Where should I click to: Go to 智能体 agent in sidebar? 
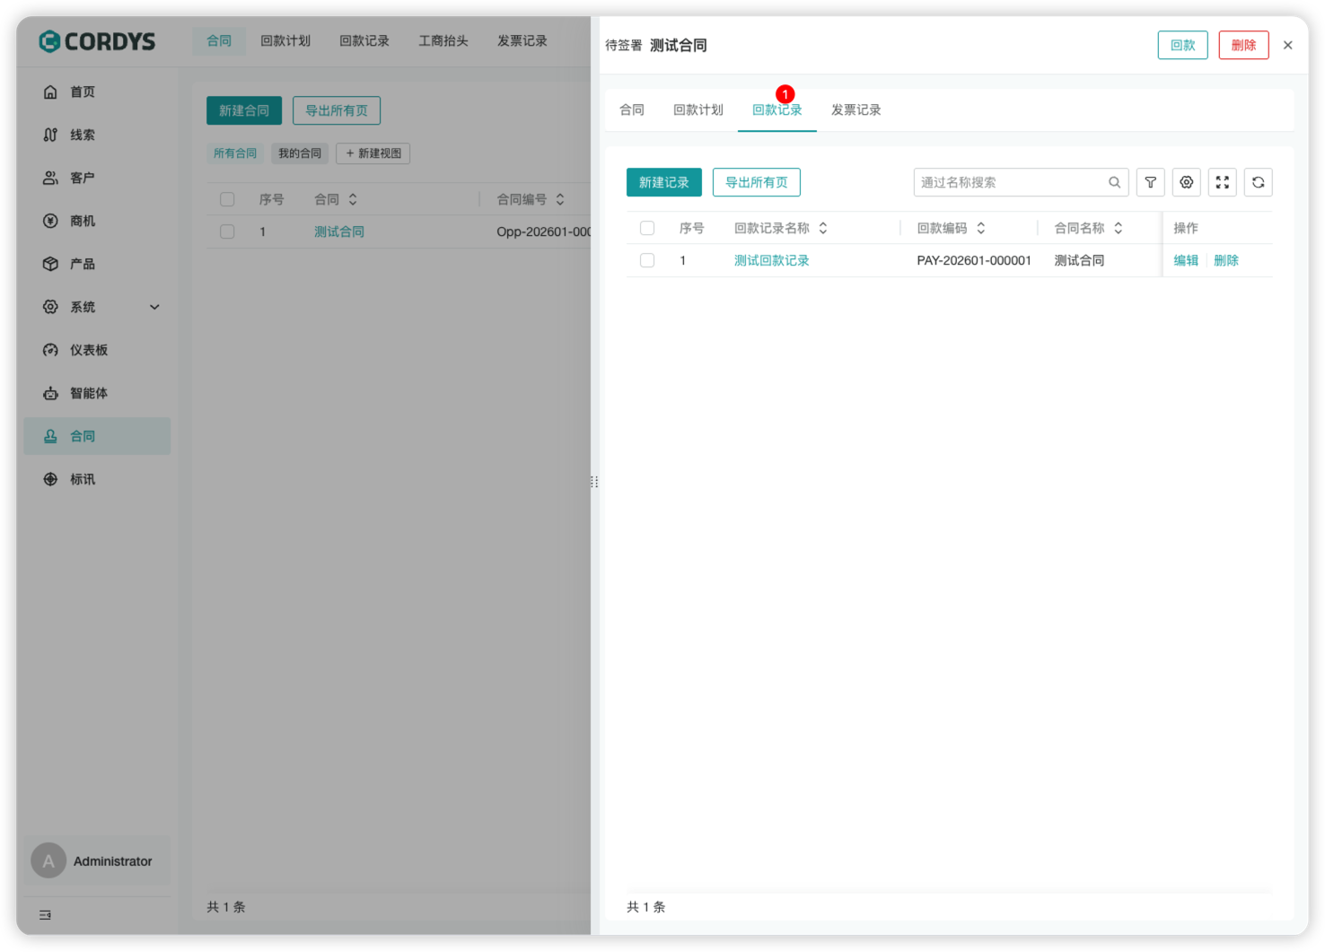pos(88,393)
